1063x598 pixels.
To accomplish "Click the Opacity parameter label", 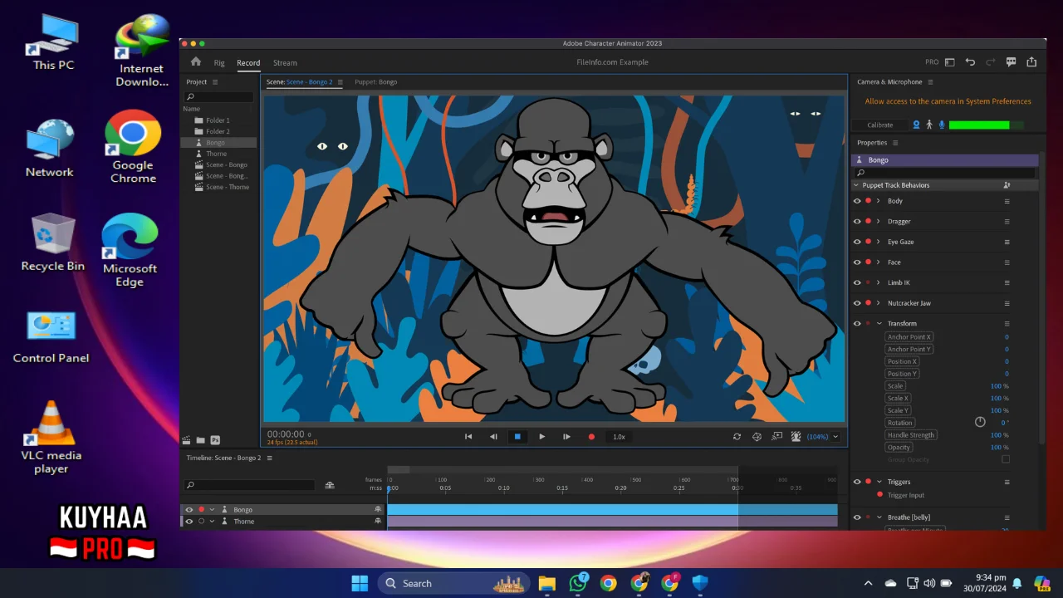I will point(899,447).
